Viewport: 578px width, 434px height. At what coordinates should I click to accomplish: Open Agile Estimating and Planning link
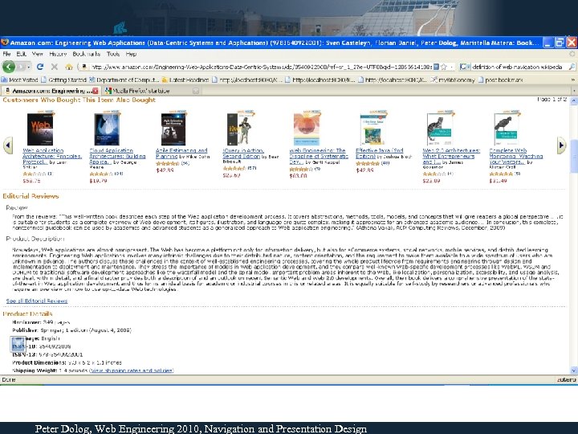(181, 154)
